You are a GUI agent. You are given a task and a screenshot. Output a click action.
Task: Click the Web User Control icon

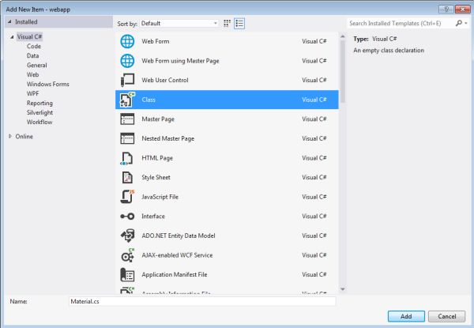point(127,80)
